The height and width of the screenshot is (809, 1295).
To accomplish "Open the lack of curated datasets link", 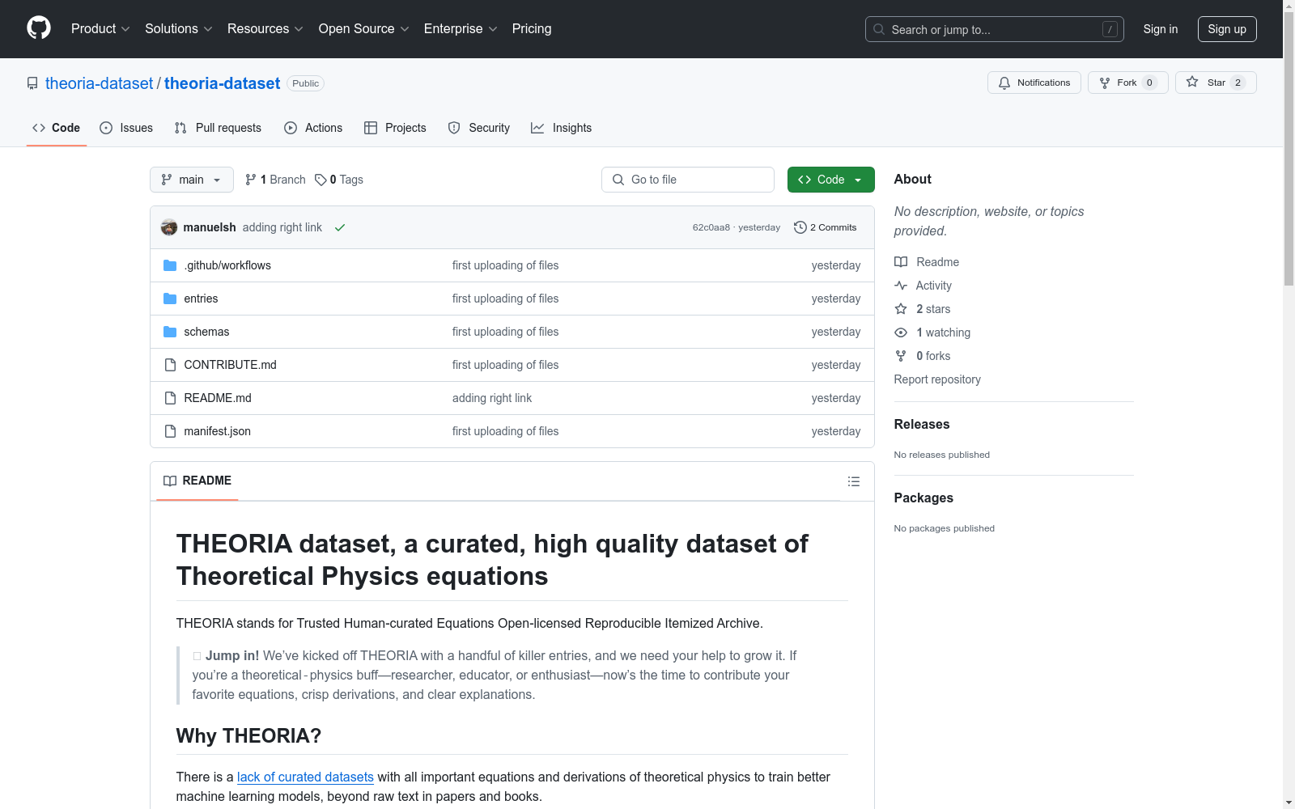I will 305,777.
